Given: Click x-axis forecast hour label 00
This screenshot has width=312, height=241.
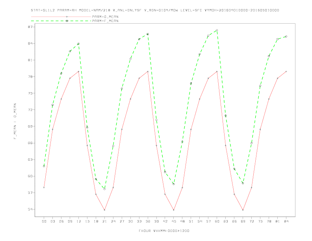Looking at the screenshot, I should tap(44, 221).
